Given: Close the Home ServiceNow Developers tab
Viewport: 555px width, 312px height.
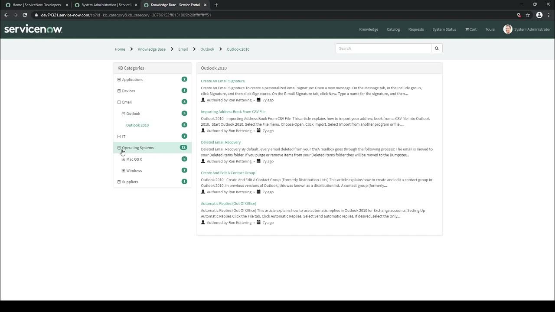Looking at the screenshot, I should coord(67,5).
